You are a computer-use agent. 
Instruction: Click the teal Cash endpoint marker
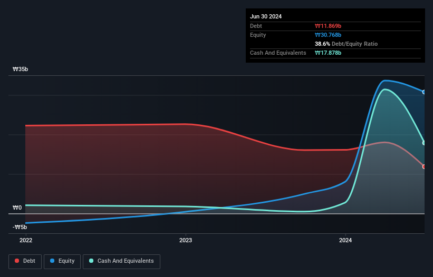424,143
